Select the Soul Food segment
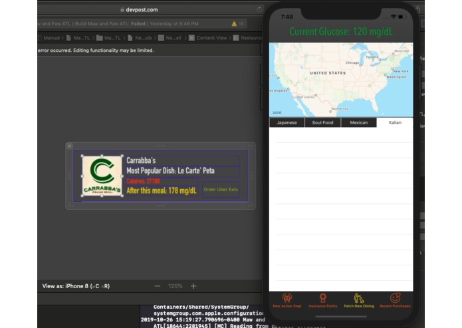Image resolution: width=462 pixels, height=328 pixels. (322, 123)
